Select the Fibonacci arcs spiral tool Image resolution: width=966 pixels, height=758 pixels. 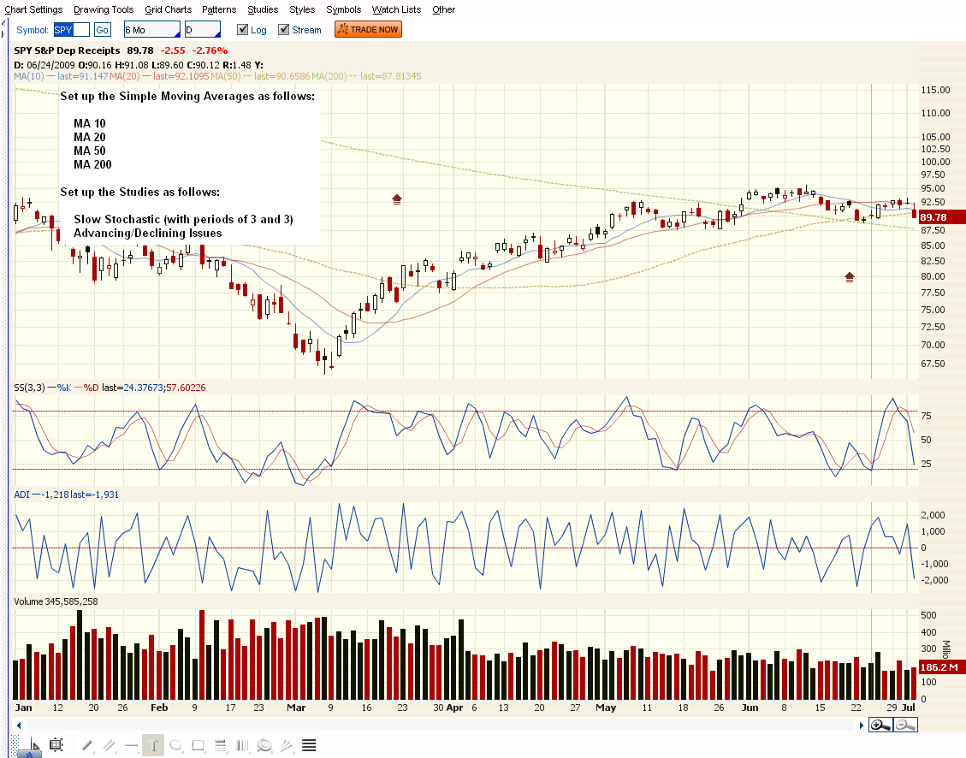pyautogui.click(x=264, y=746)
